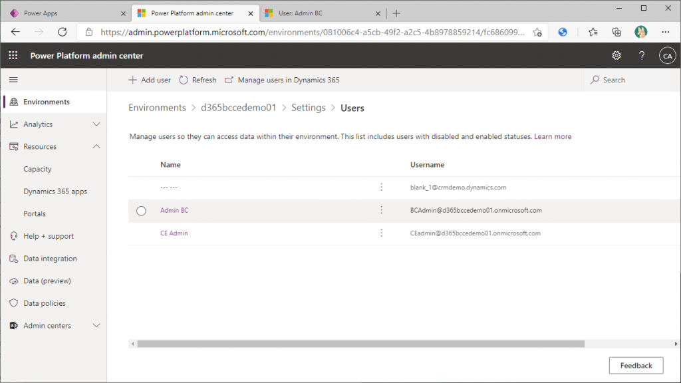The width and height of the screenshot is (681, 383).
Task: Expand the Admin centers chevron
Action: [x=96, y=325]
